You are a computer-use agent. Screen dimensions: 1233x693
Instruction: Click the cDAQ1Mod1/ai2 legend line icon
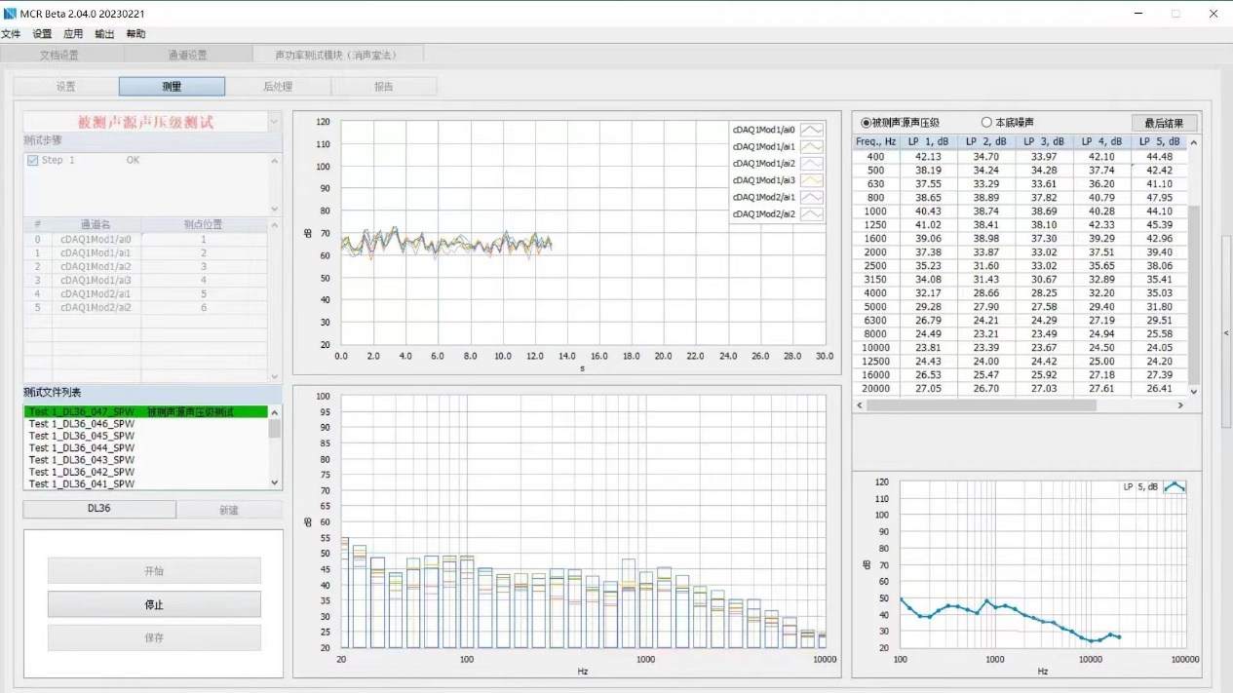[811, 163]
